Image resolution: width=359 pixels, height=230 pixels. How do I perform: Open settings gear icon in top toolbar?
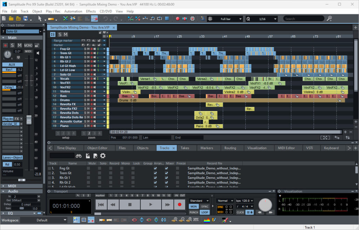[192, 19]
